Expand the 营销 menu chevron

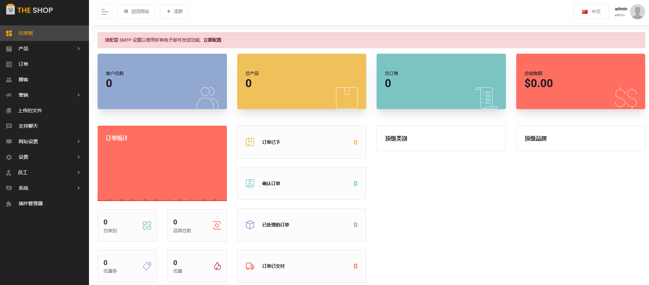tap(79, 95)
